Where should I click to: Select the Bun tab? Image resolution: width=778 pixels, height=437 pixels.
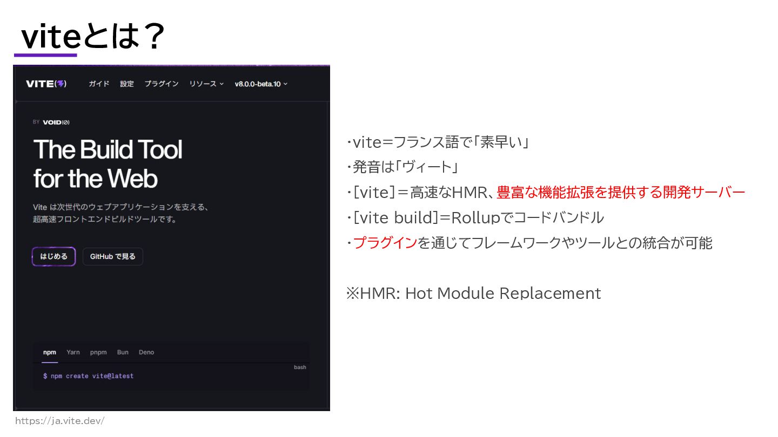pos(123,352)
